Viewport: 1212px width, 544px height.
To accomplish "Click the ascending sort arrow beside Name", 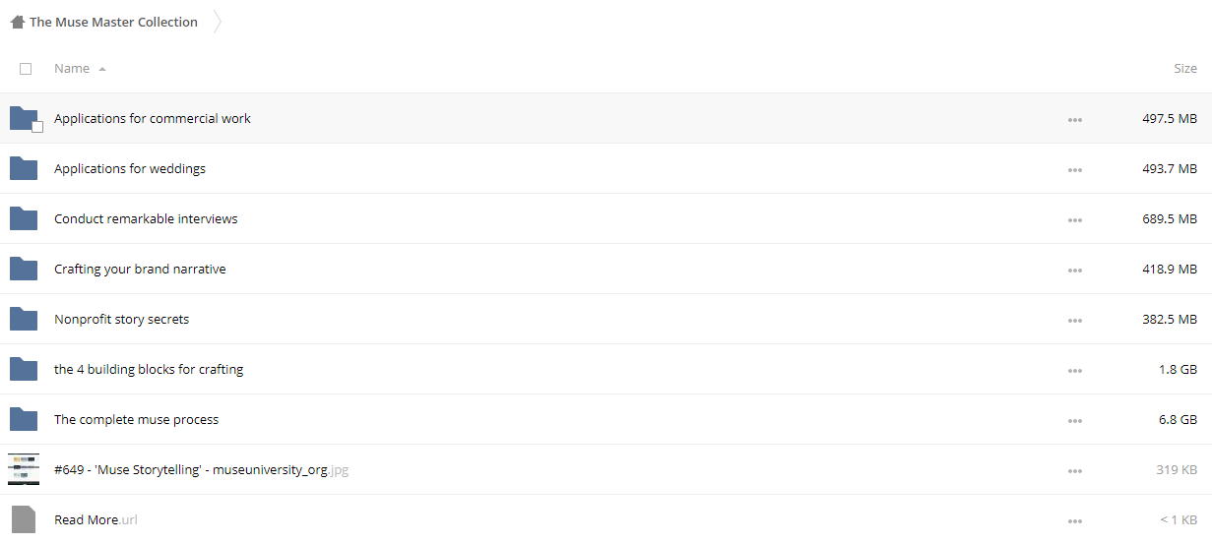I will 102,70.
